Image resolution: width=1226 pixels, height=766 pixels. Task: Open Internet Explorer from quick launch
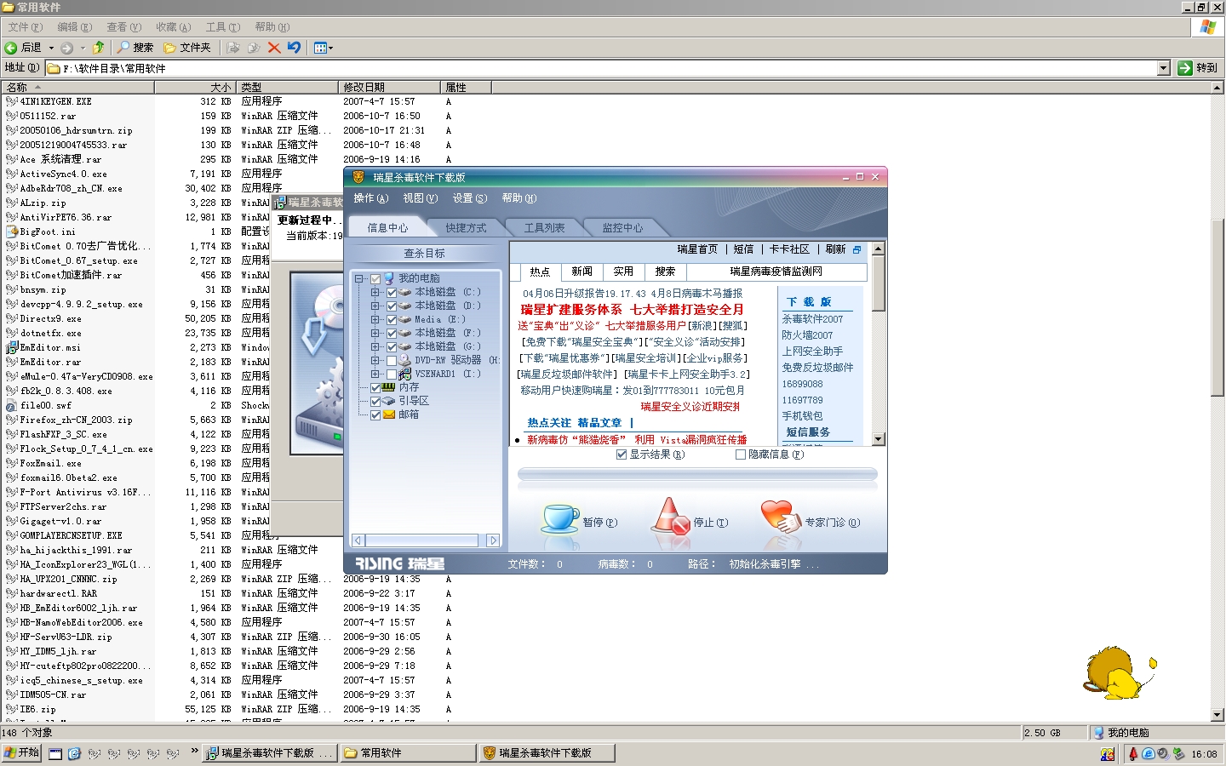(74, 753)
